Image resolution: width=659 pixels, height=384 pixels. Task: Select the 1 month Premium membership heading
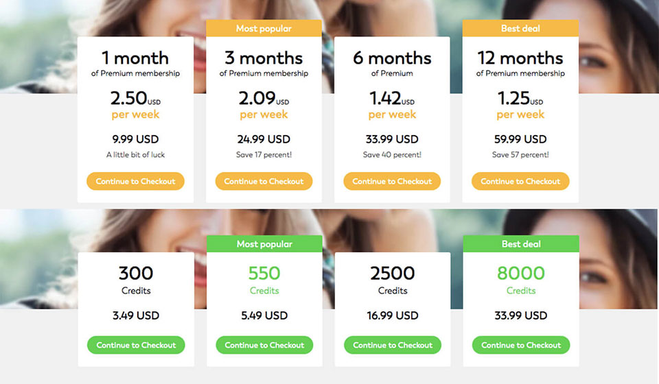tap(135, 58)
